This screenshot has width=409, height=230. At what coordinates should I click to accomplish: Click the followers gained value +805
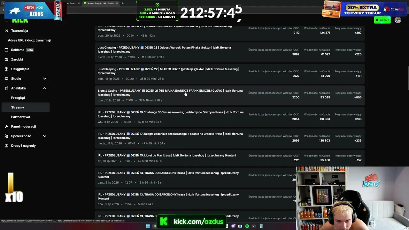tap(358, 97)
